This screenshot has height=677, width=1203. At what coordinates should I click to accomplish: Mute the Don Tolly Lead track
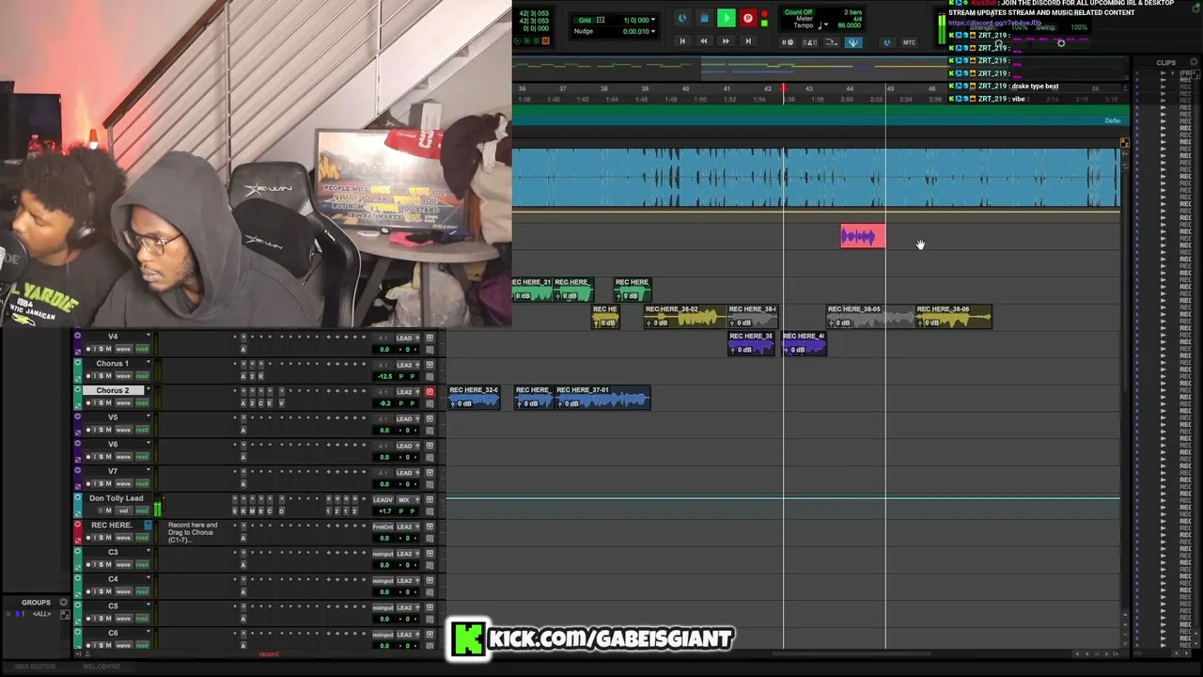(x=108, y=511)
